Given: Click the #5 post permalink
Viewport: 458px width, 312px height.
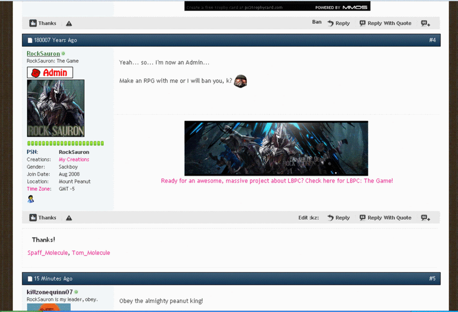Looking at the screenshot, I should [432, 278].
